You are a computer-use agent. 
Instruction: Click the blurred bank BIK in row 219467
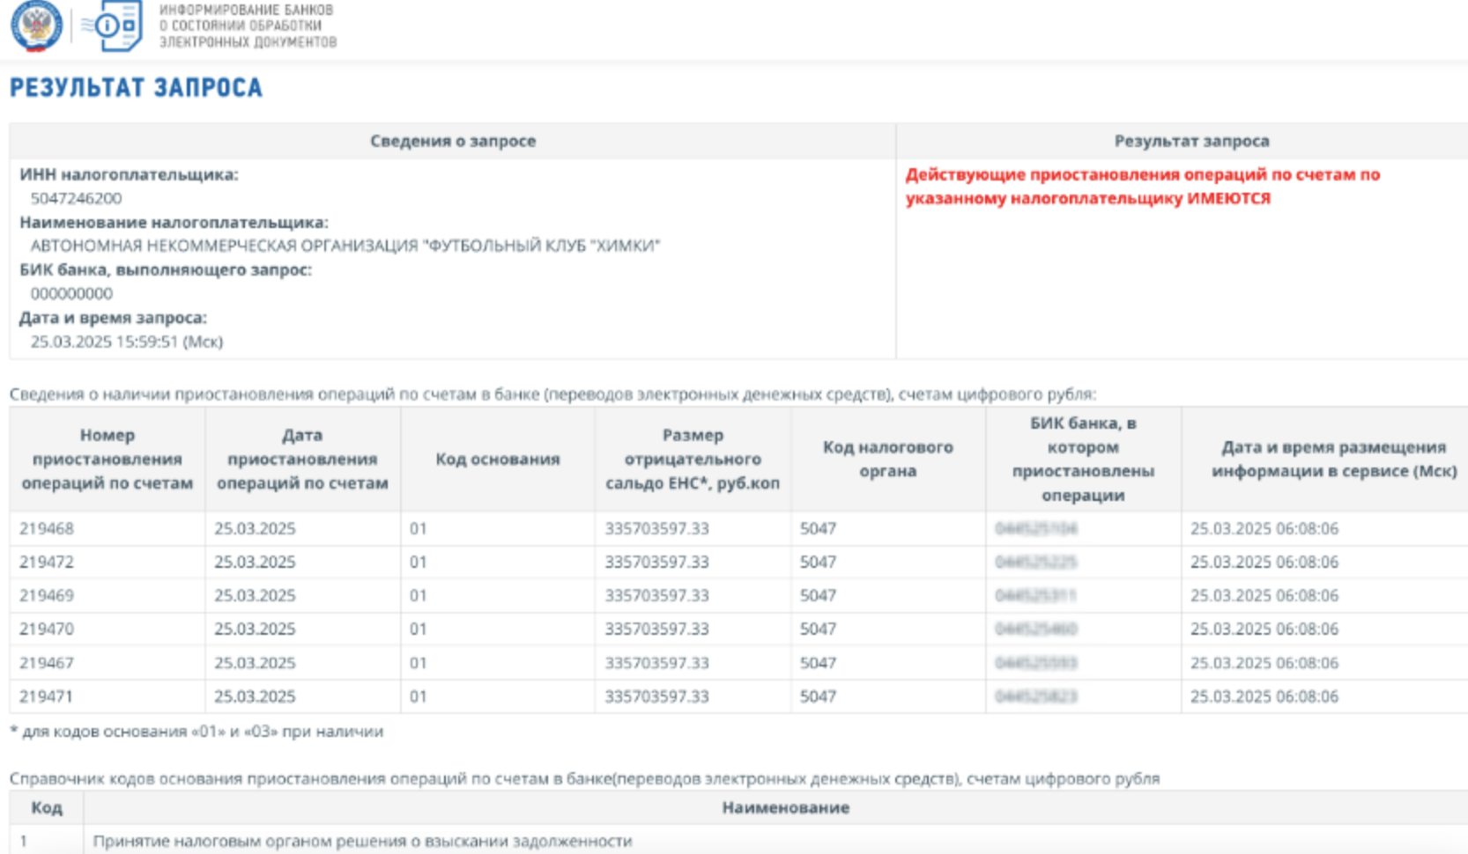coord(1036,663)
